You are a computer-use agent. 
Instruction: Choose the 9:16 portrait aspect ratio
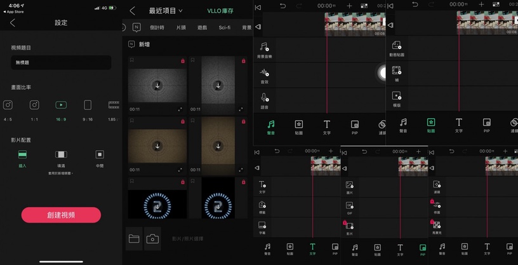pyautogui.click(x=88, y=111)
